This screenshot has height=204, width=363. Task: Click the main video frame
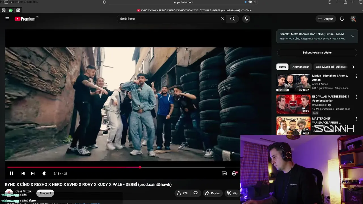pos(138,104)
